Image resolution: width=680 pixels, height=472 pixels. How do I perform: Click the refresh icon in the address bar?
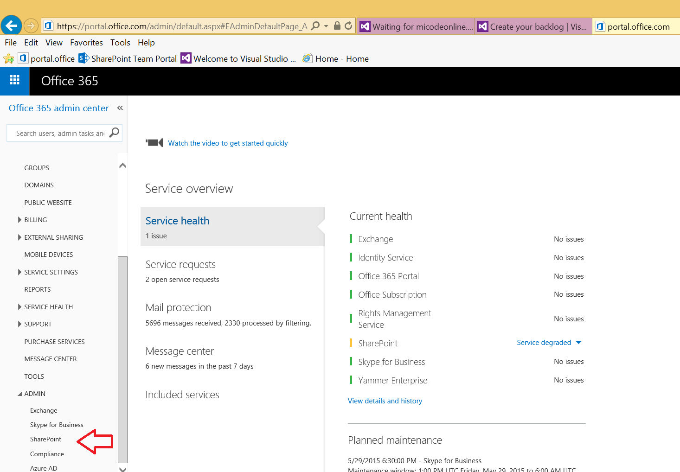point(349,26)
